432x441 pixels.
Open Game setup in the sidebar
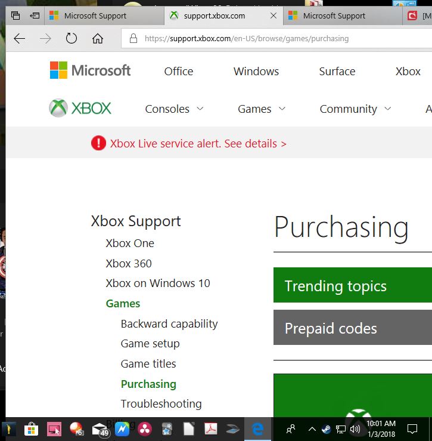[x=150, y=344]
